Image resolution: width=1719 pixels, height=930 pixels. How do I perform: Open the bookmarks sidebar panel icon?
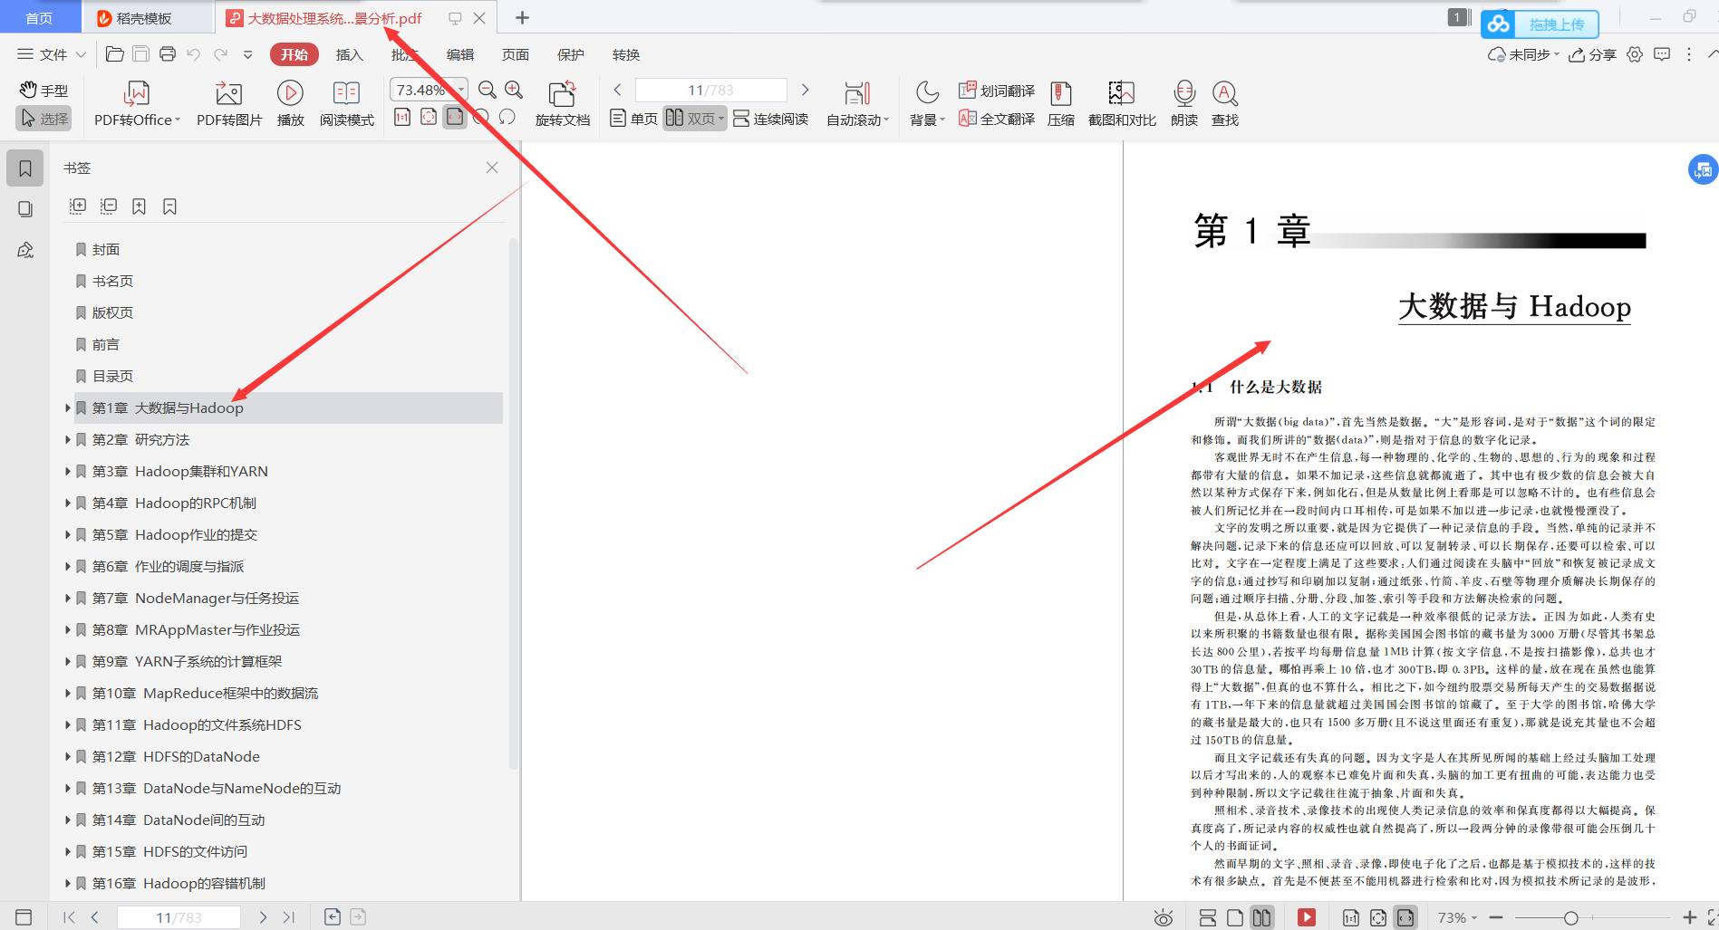25,168
